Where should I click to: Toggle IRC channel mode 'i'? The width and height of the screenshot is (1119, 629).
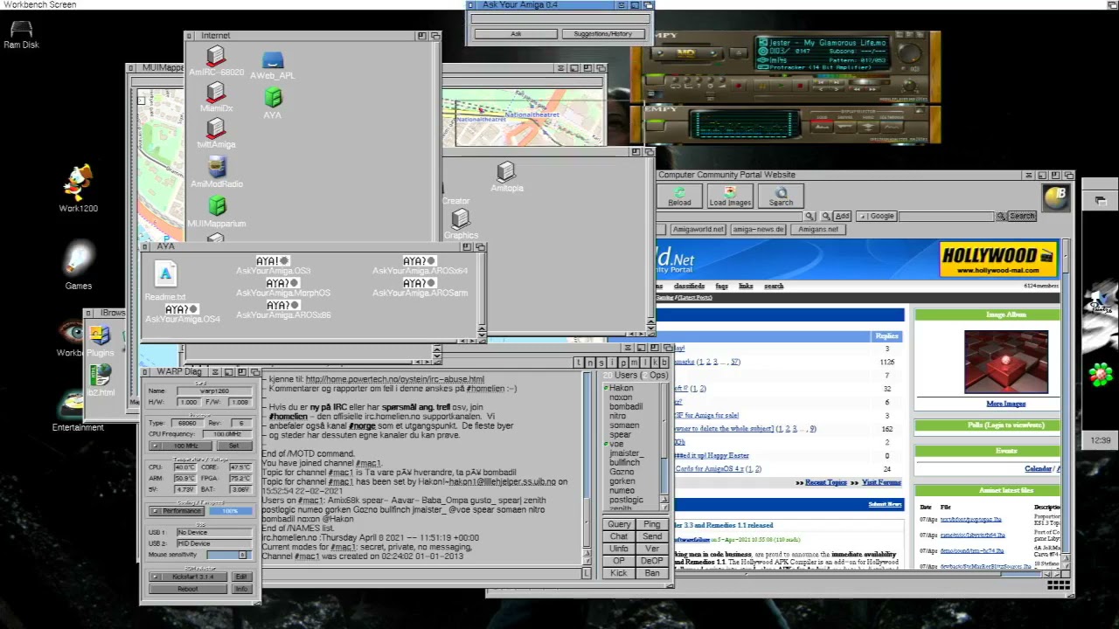coord(611,363)
